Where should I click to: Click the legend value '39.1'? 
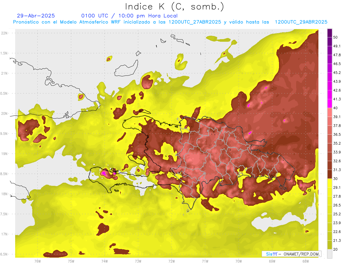coord(337,117)
